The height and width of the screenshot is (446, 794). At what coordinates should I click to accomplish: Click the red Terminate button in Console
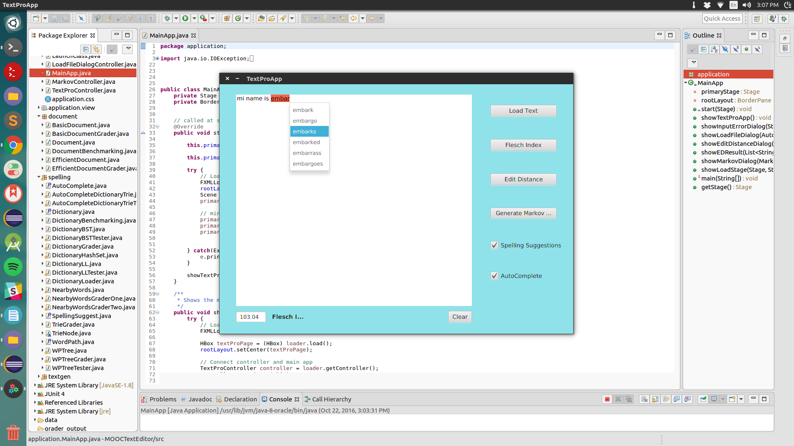[607, 399]
